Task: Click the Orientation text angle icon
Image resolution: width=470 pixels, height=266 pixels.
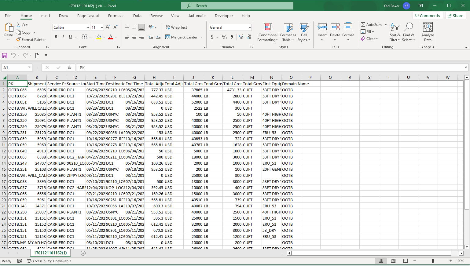Action: (151, 27)
